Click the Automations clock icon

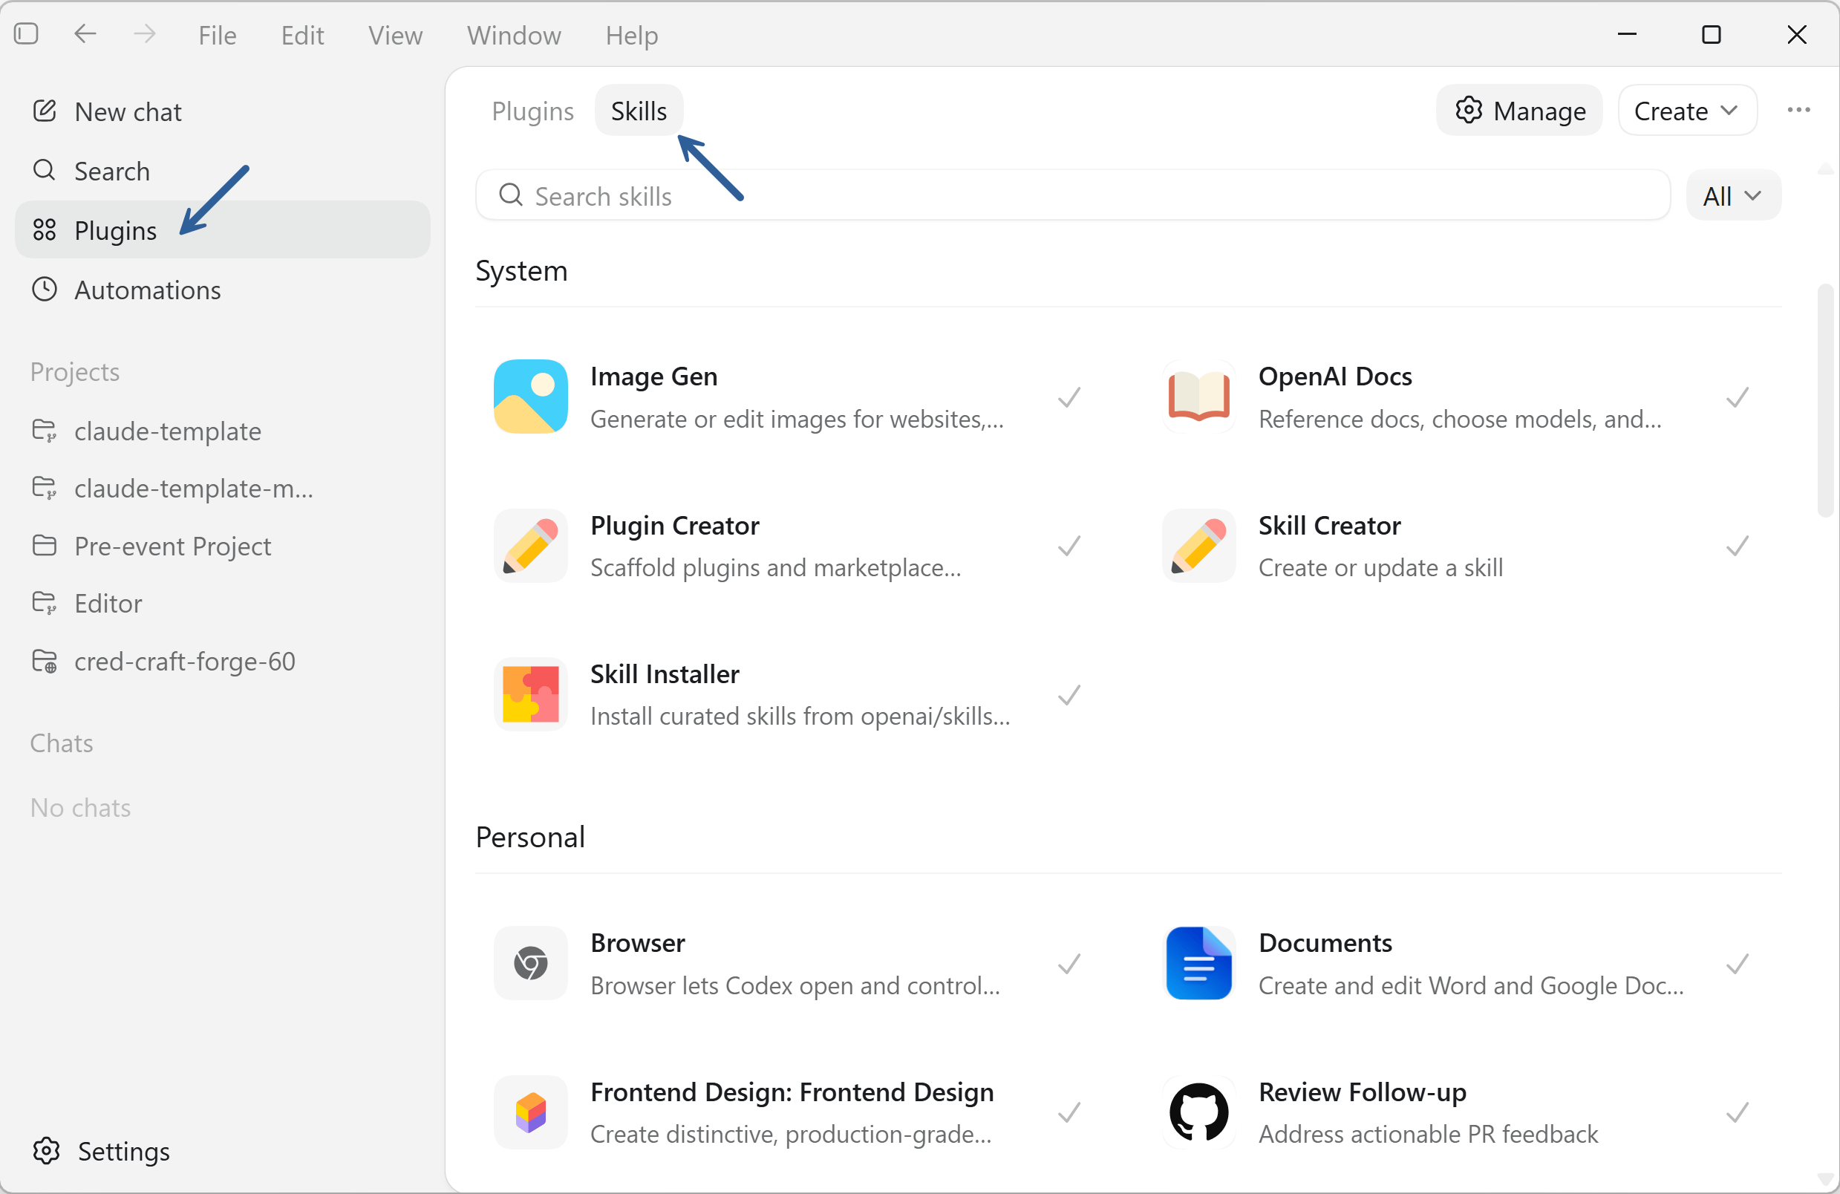45,290
